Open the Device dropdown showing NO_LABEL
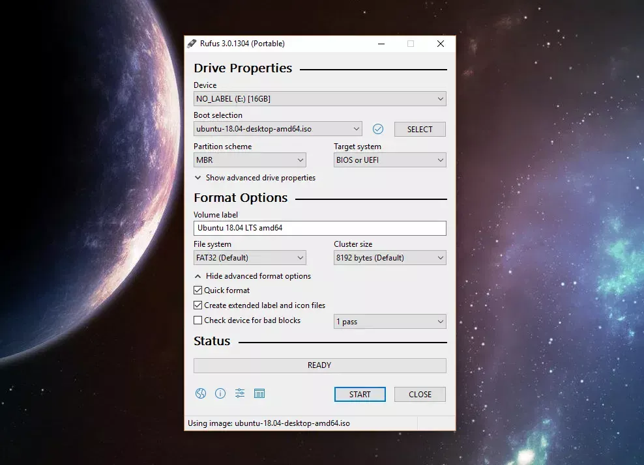The height and width of the screenshot is (465, 644). (x=319, y=98)
